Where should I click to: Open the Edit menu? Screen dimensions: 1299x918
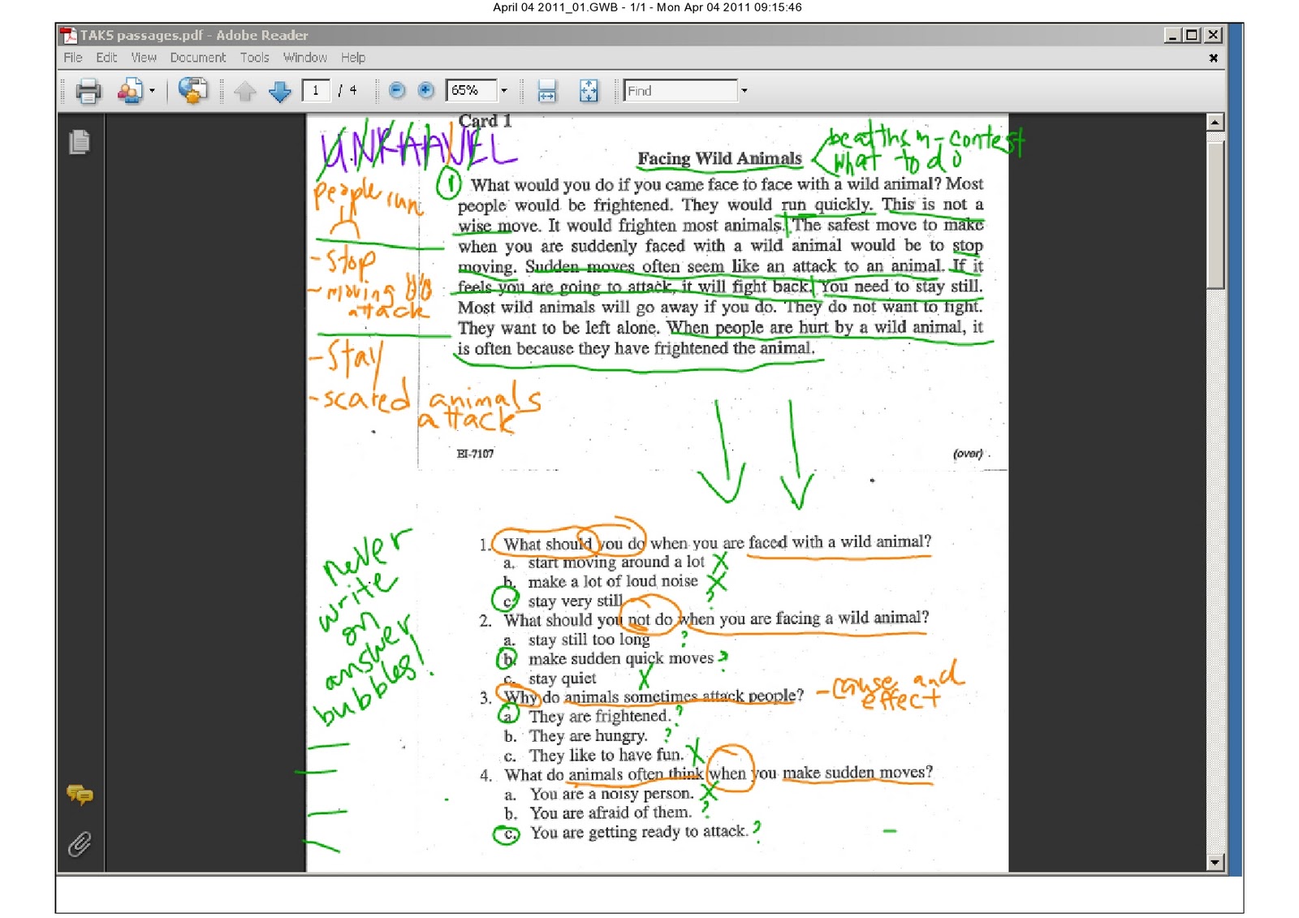click(x=106, y=58)
